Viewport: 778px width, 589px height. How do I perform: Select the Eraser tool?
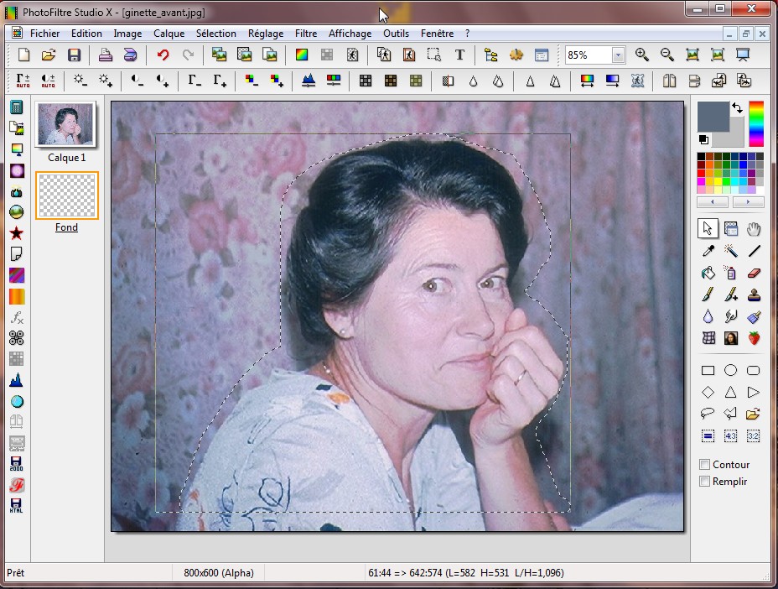coord(754,273)
